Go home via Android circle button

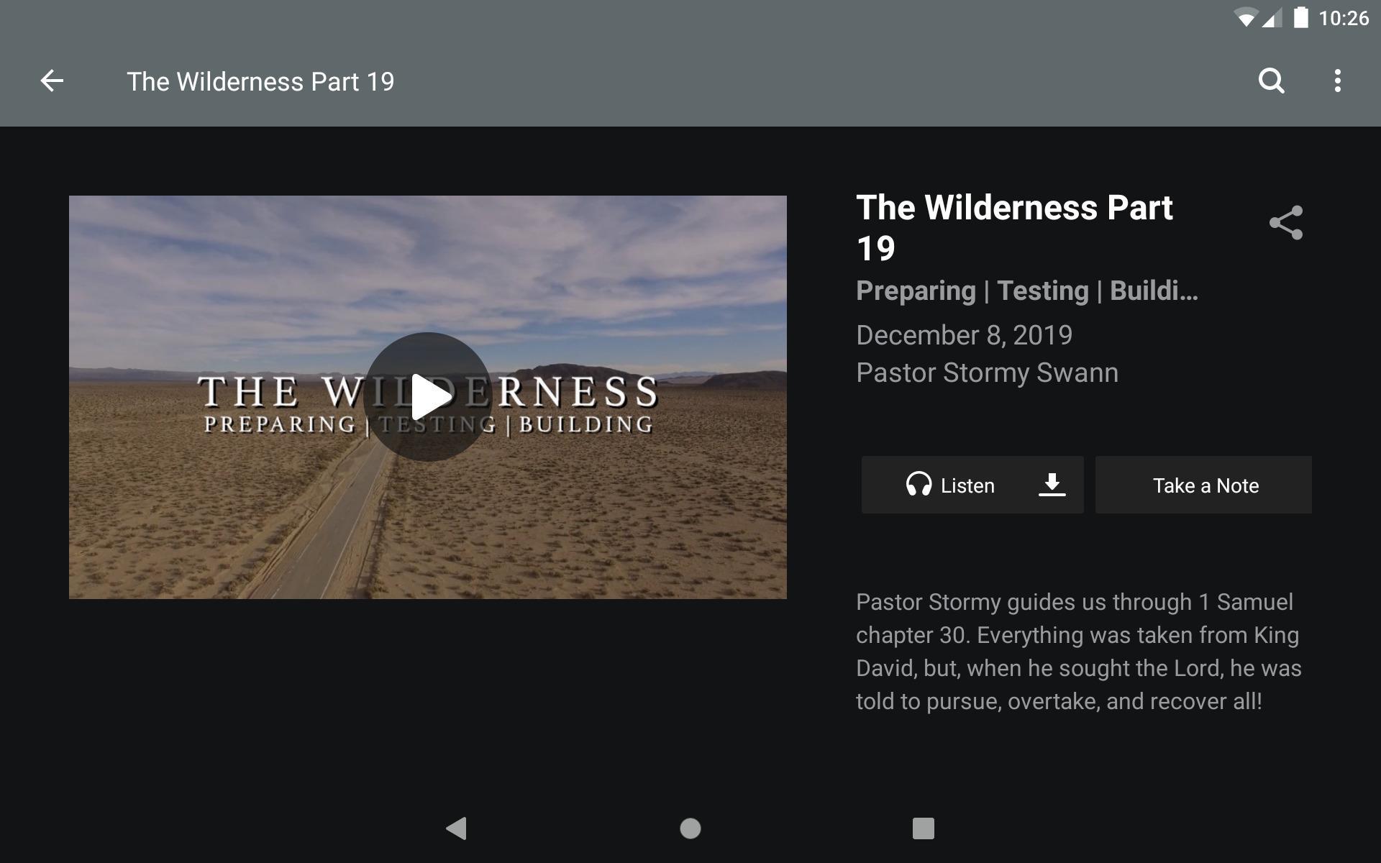pos(690,828)
